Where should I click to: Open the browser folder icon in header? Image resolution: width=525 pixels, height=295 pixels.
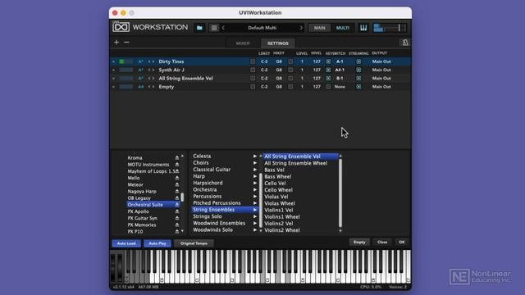pos(199,28)
